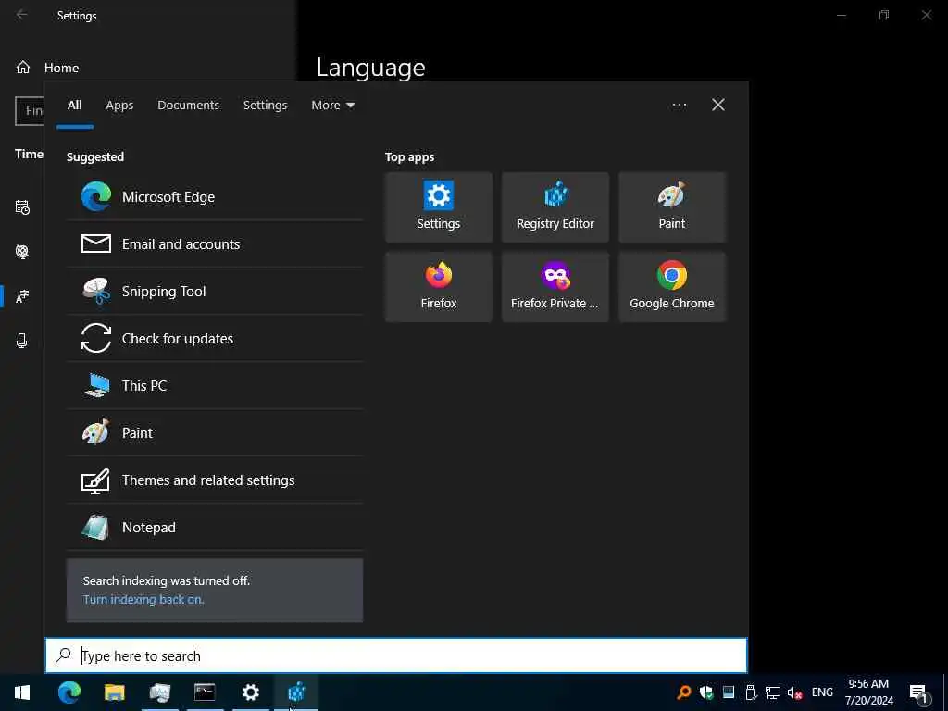Open Themes and related settings
Image resolution: width=948 pixels, height=711 pixels.
point(215,480)
